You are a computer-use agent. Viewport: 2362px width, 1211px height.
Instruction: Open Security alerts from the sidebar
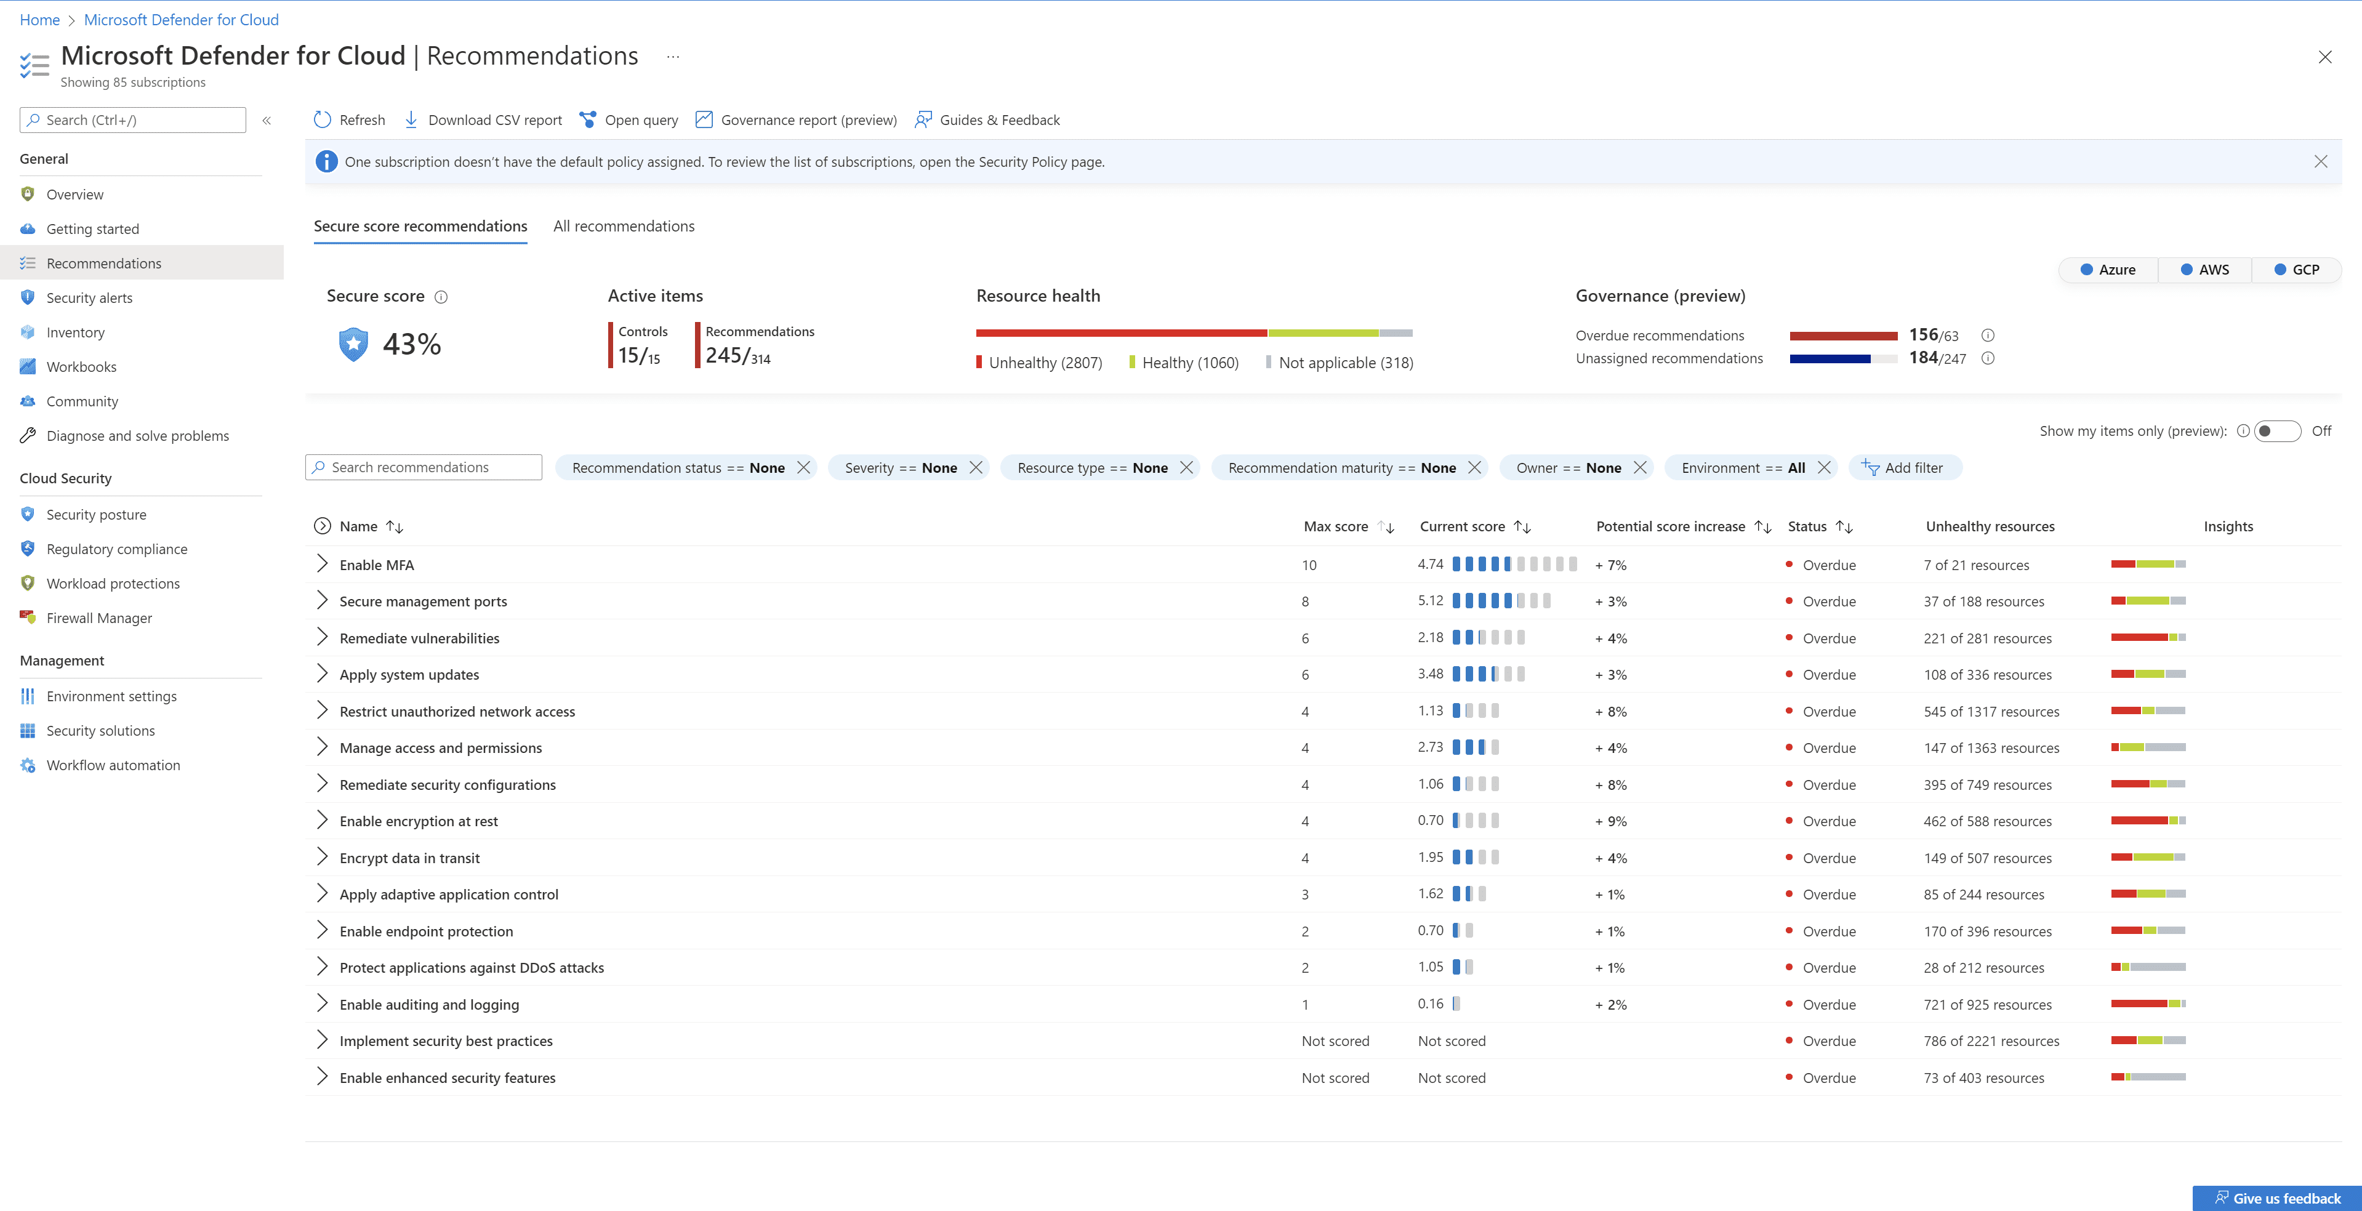click(x=89, y=297)
